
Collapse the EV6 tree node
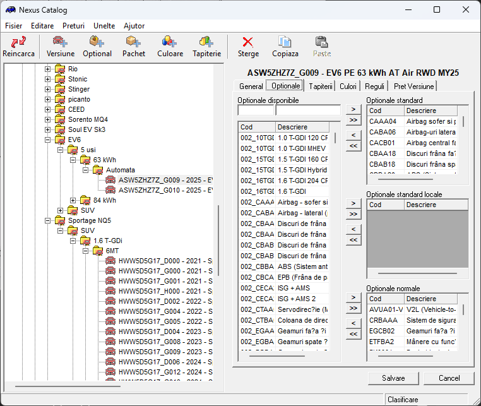click(x=47, y=140)
